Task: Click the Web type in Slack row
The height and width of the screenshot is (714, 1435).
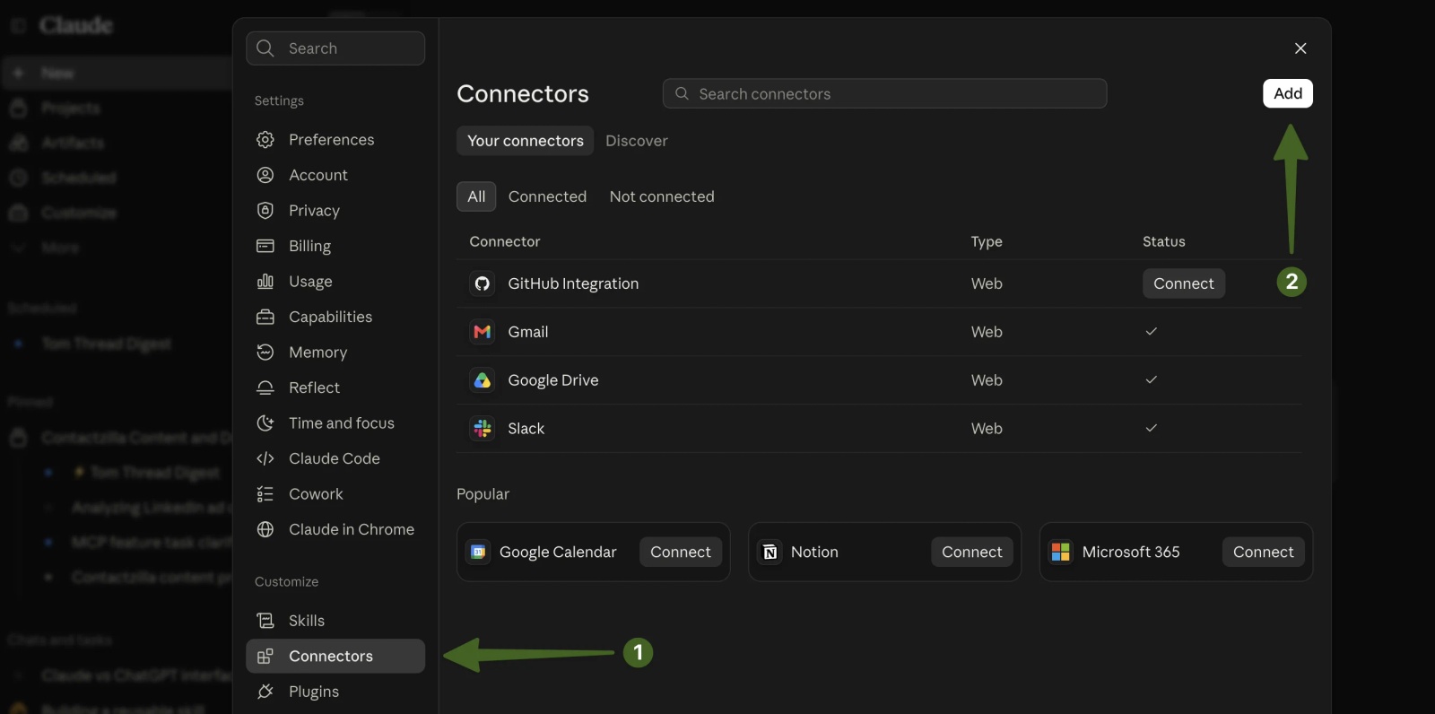Action: (987, 429)
